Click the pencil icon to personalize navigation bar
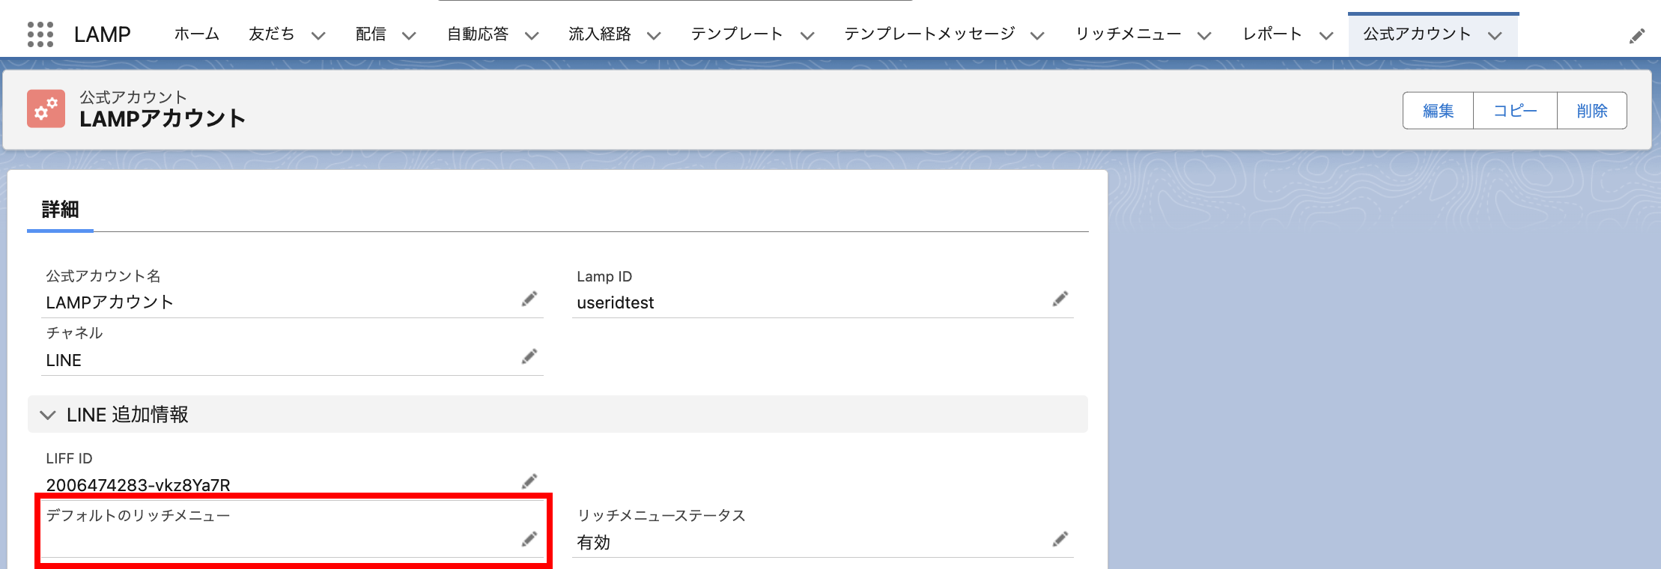Viewport: 1661px width, 569px height. click(1637, 36)
